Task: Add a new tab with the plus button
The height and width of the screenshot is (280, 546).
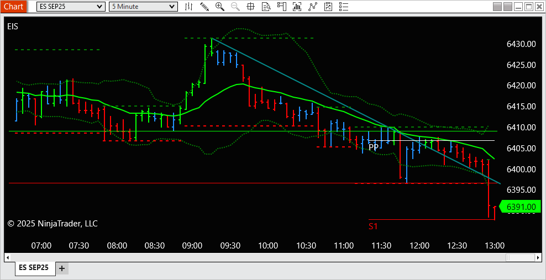Action: click(62, 268)
